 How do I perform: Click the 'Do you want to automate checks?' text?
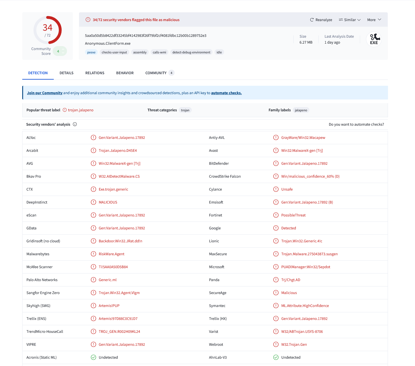click(356, 124)
